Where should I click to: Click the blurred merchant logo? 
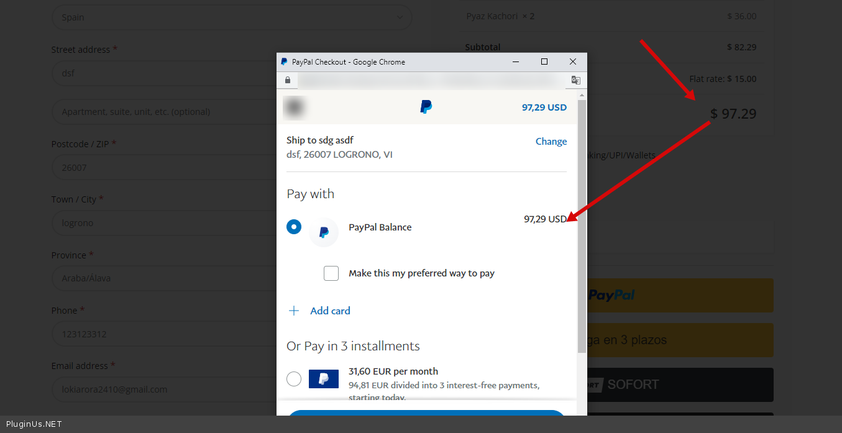294,107
